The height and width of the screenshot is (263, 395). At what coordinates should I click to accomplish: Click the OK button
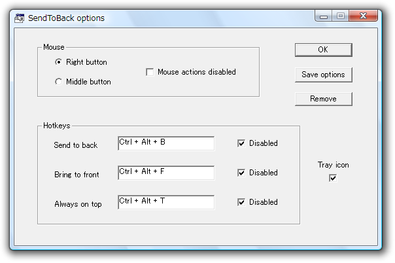tap(324, 50)
